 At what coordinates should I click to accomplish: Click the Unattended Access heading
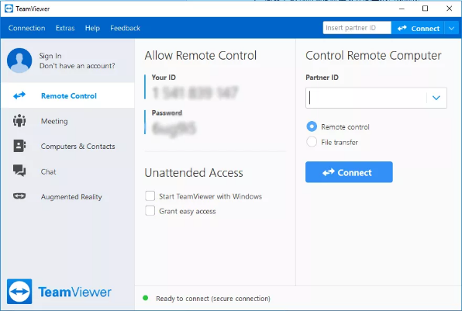194,173
